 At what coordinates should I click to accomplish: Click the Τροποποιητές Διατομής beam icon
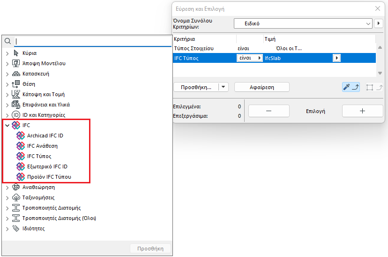16,208
